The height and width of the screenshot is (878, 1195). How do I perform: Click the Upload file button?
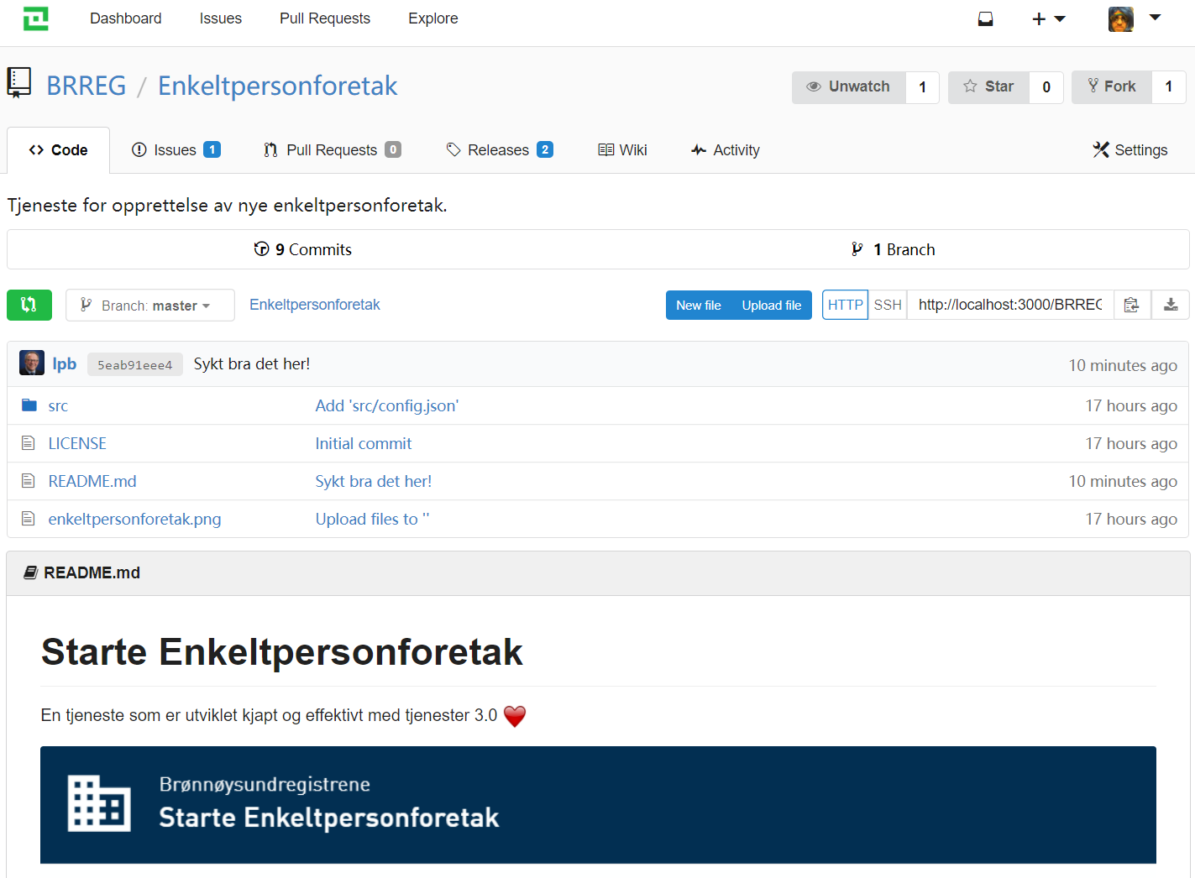tap(772, 306)
